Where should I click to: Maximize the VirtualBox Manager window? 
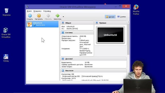(x=120, y=6)
